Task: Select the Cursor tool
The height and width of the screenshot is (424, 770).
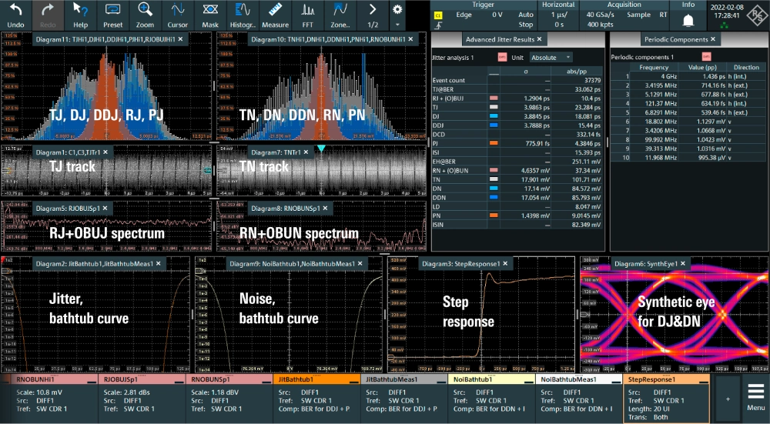Action: click(177, 15)
